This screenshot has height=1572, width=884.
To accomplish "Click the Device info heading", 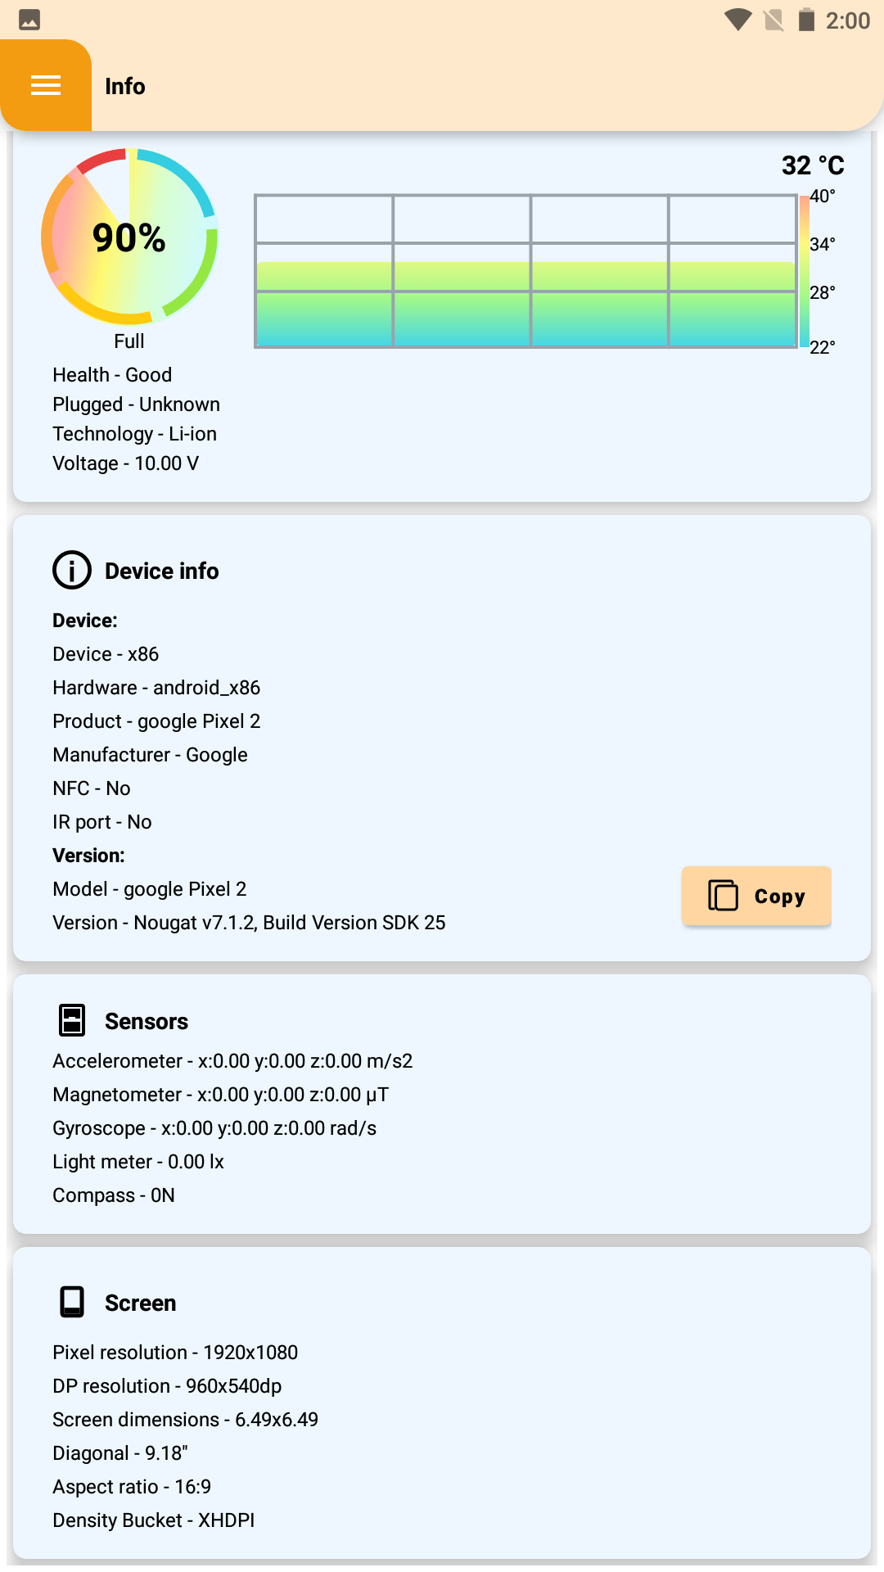I will [x=161, y=571].
